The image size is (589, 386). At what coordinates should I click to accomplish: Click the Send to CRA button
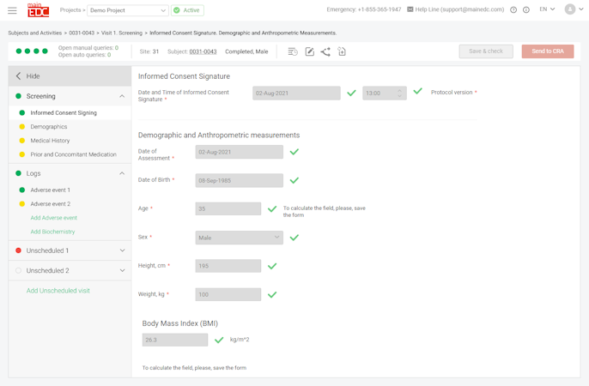point(547,51)
